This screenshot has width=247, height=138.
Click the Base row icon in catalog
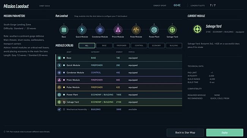59,58
